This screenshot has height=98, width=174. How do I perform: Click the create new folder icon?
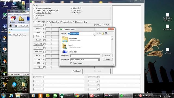pos(103,33)
